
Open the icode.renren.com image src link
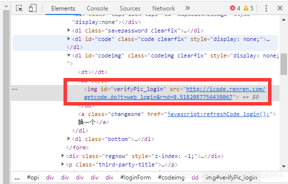click(174, 93)
